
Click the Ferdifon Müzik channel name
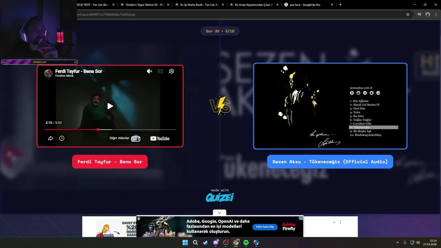(x=64, y=76)
